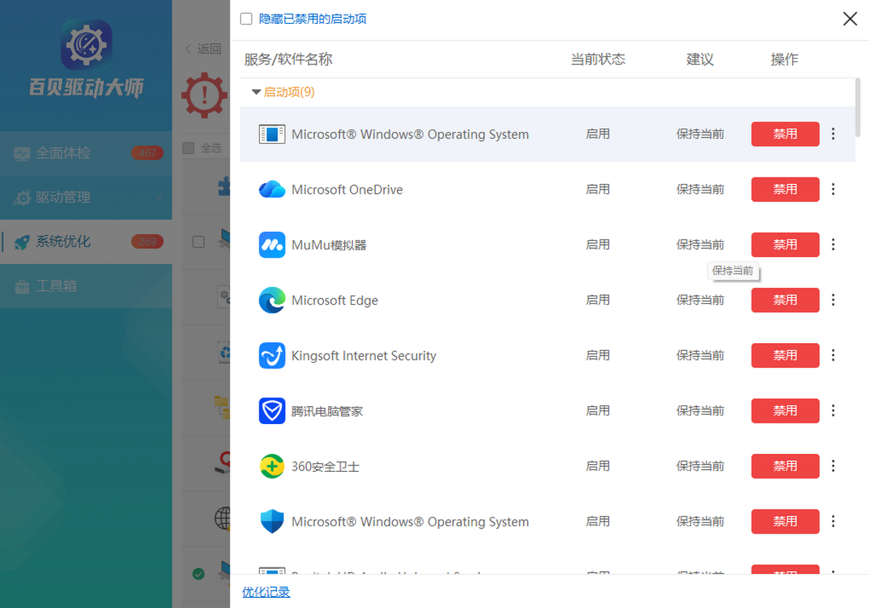Select the MuMu模拟器 app icon
This screenshot has width=869, height=608.
tap(271, 245)
